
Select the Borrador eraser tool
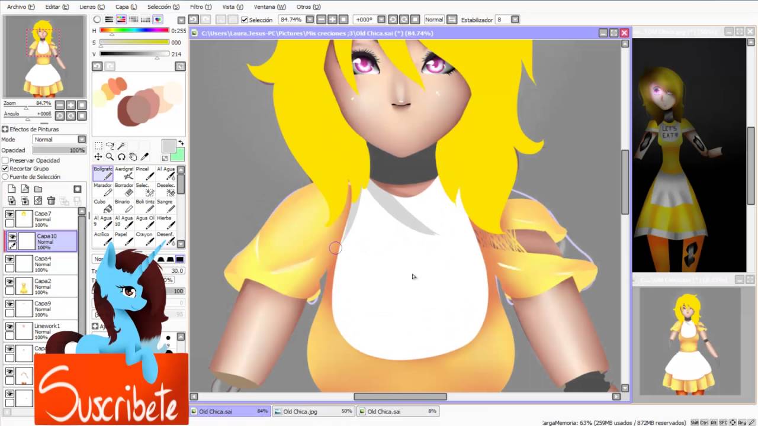(x=124, y=189)
